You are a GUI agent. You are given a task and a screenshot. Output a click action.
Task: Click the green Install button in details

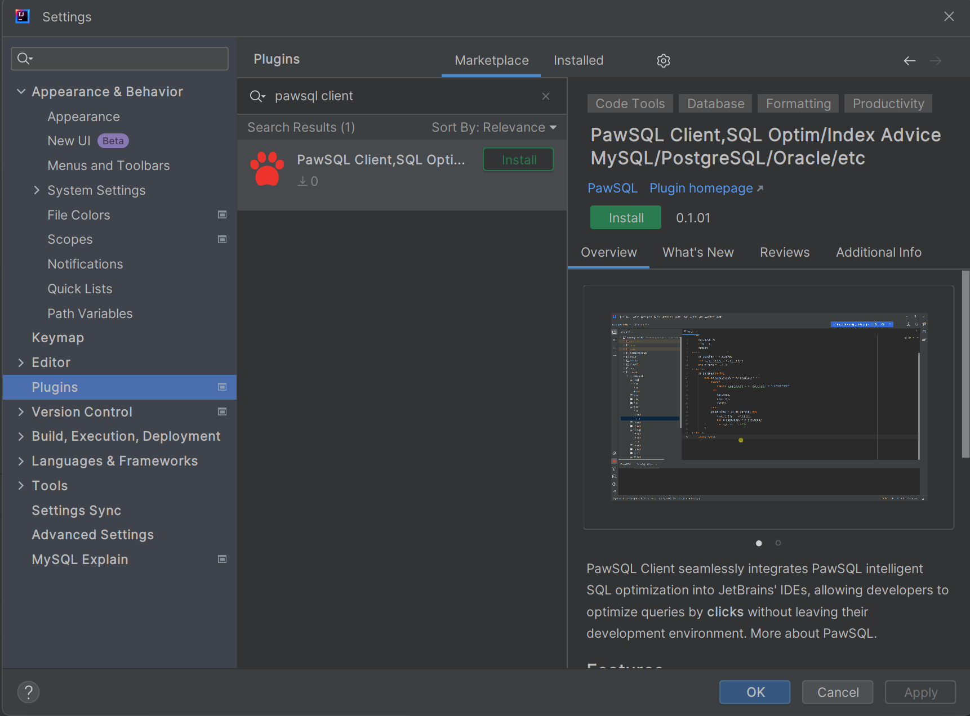pyautogui.click(x=626, y=218)
